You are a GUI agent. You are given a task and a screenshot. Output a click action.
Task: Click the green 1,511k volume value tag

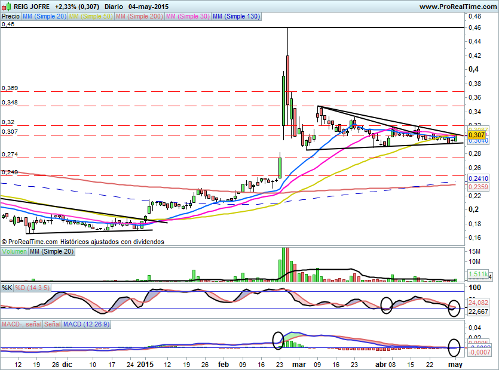click(x=477, y=274)
